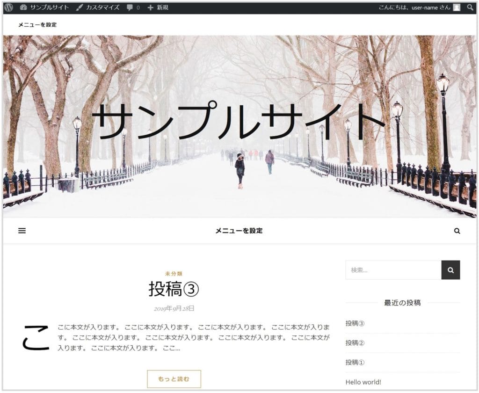Select the 未分類 category label

(x=174, y=273)
